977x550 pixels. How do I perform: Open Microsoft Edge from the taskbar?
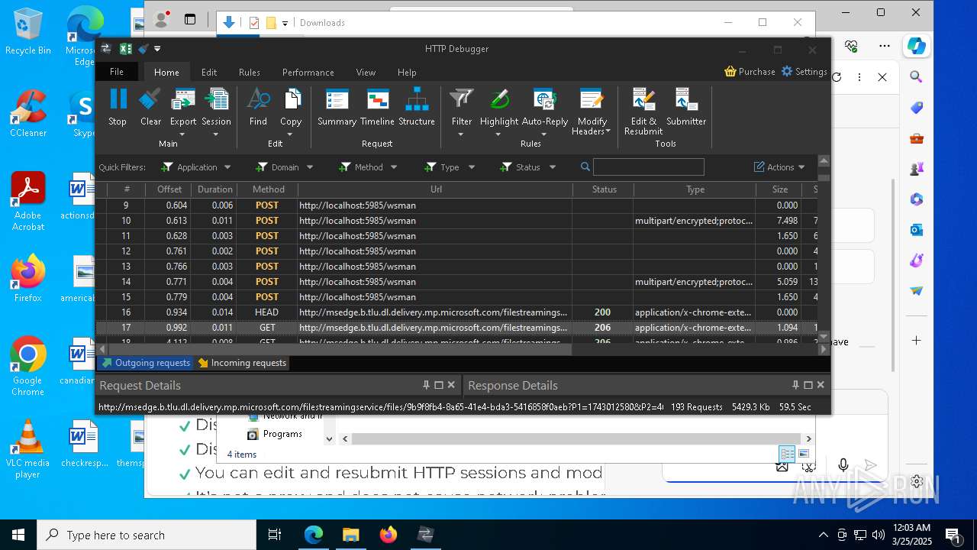click(314, 535)
